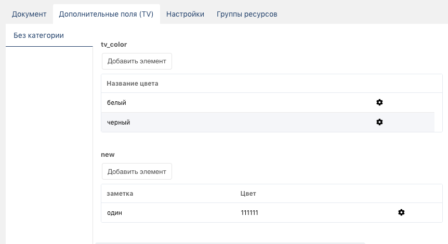
Task: Select the Дополнительные поля (TV) tab
Action: [106, 15]
